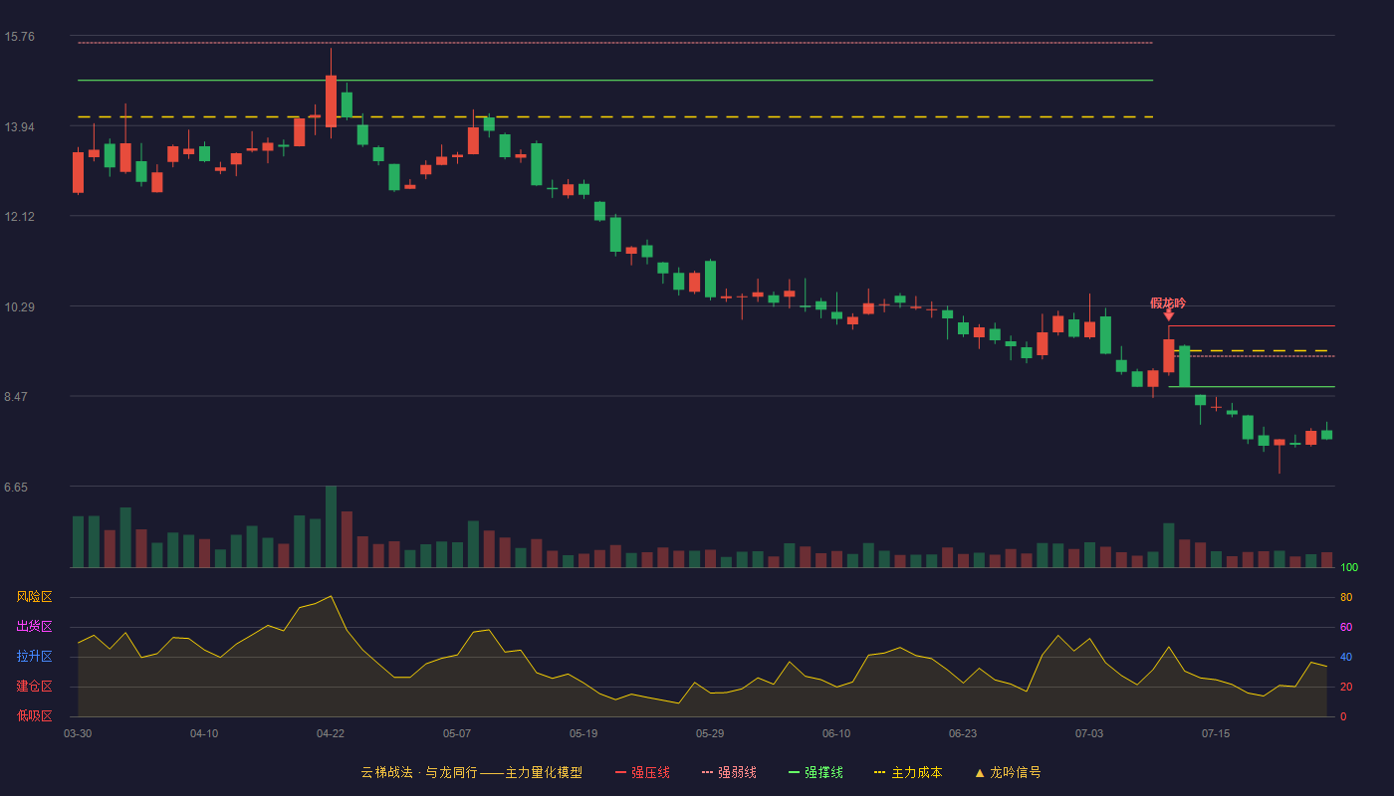Click the 05-29 date label

click(710, 733)
